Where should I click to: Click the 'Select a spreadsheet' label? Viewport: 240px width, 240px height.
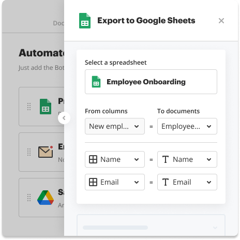point(116,63)
